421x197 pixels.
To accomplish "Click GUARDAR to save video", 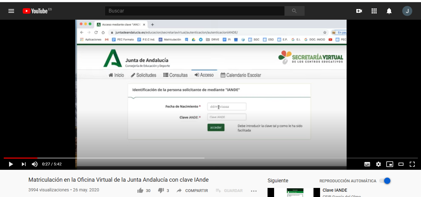I will (229, 190).
